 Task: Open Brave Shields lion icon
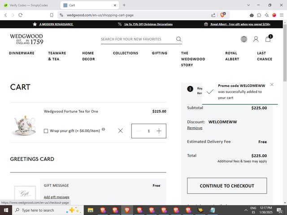[x=222, y=15]
